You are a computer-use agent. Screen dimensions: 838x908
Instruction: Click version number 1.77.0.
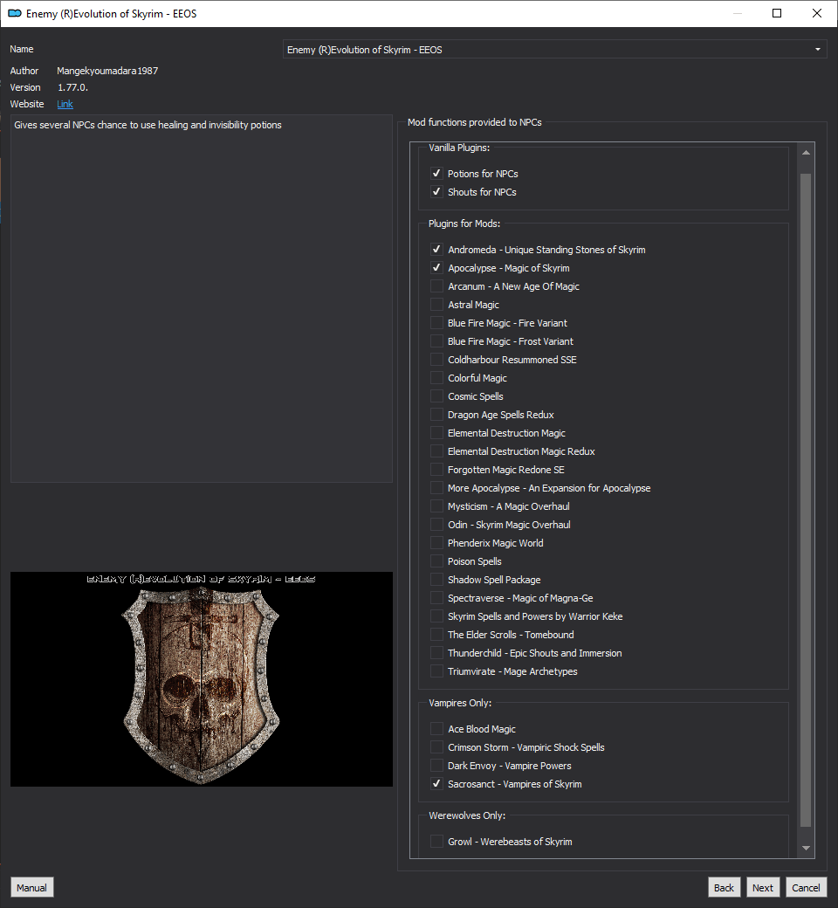(x=72, y=87)
